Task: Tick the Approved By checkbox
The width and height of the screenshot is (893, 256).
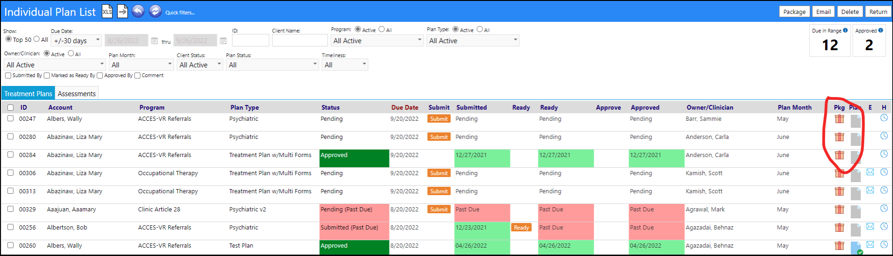Action: (x=100, y=76)
